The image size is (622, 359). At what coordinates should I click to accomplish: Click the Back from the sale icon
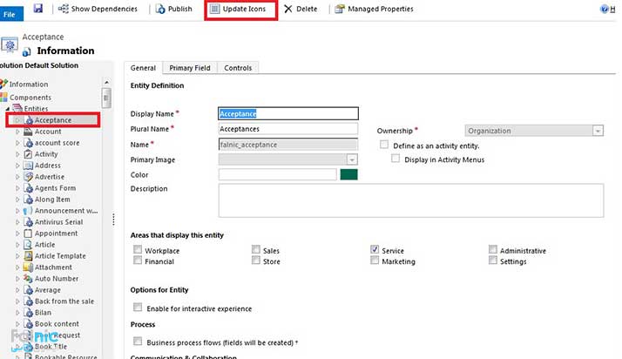[x=28, y=301]
